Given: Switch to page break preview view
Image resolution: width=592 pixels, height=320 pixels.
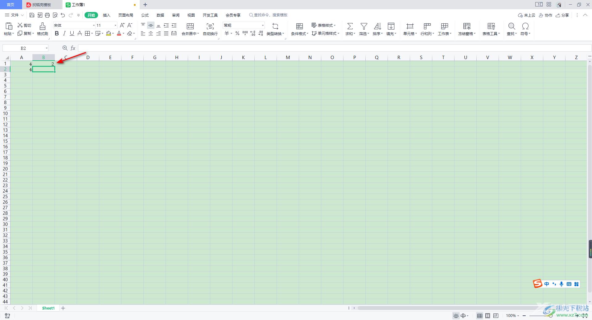Looking at the screenshot, I should (x=496, y=316).
